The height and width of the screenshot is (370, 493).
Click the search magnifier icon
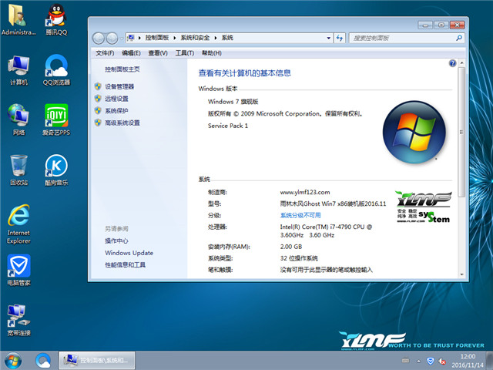[459, 38]
